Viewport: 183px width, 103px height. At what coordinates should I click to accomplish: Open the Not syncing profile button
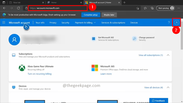pyautogui.click(x=166, y=8)
